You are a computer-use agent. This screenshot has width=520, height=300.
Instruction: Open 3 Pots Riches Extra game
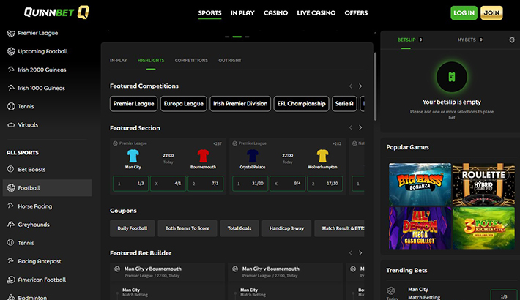click(x=483, y=228)
